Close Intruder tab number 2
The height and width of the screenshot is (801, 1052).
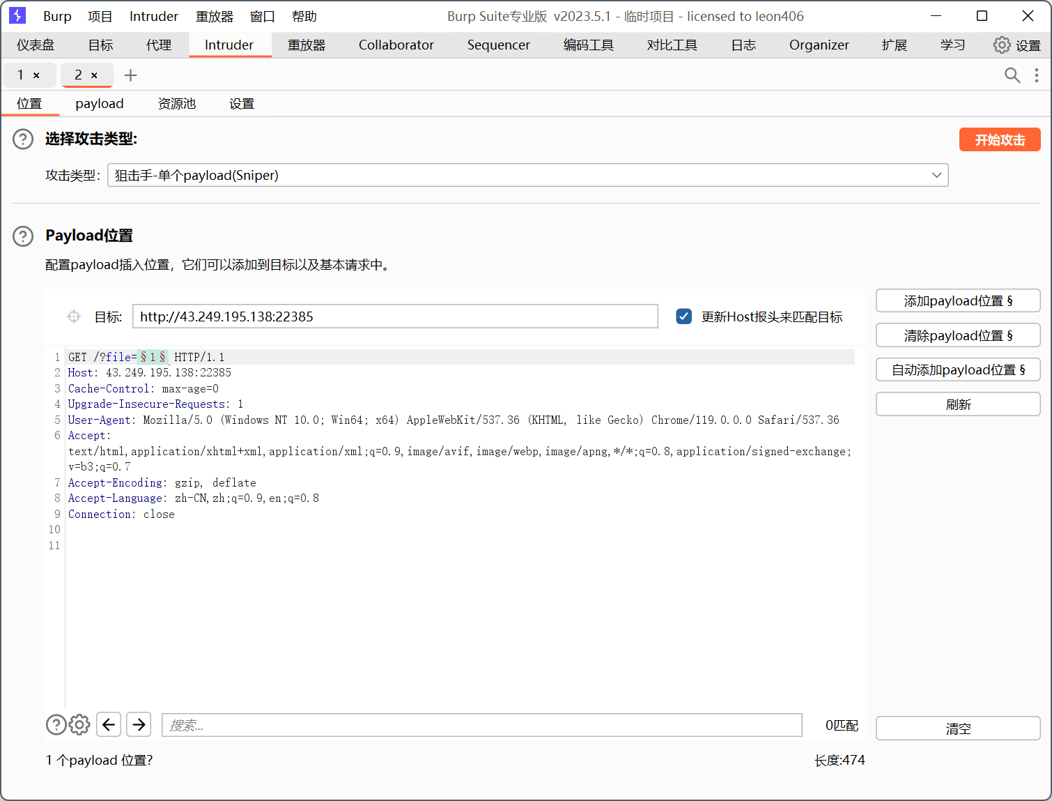94,75
